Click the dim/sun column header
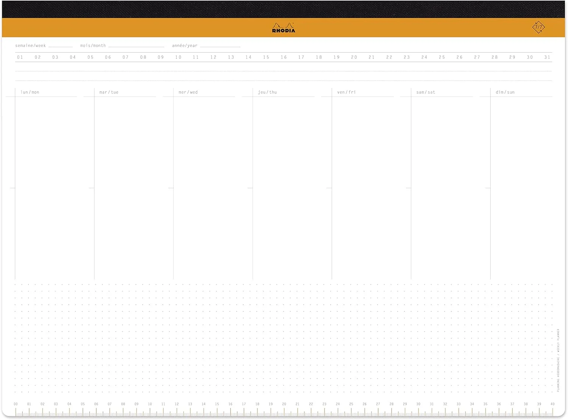 click(x=505, y=92)
